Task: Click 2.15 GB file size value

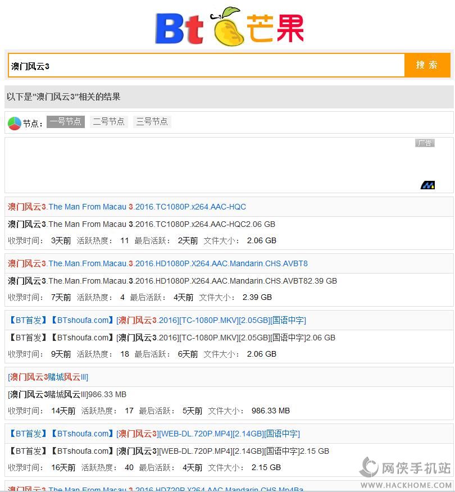Action: [x=266, y=467]
